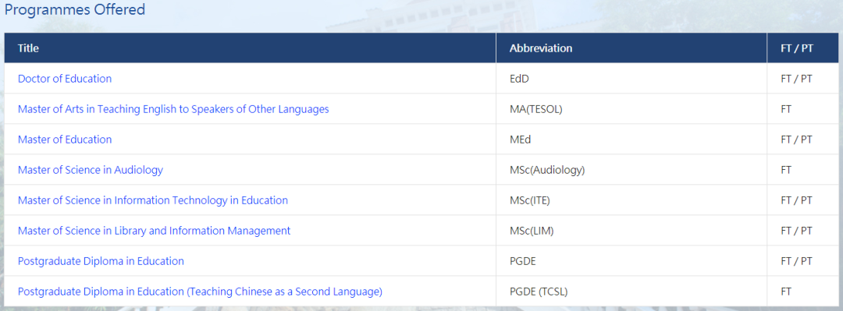
Task: Click the Title column header
Action: click(x=29, y=48)
